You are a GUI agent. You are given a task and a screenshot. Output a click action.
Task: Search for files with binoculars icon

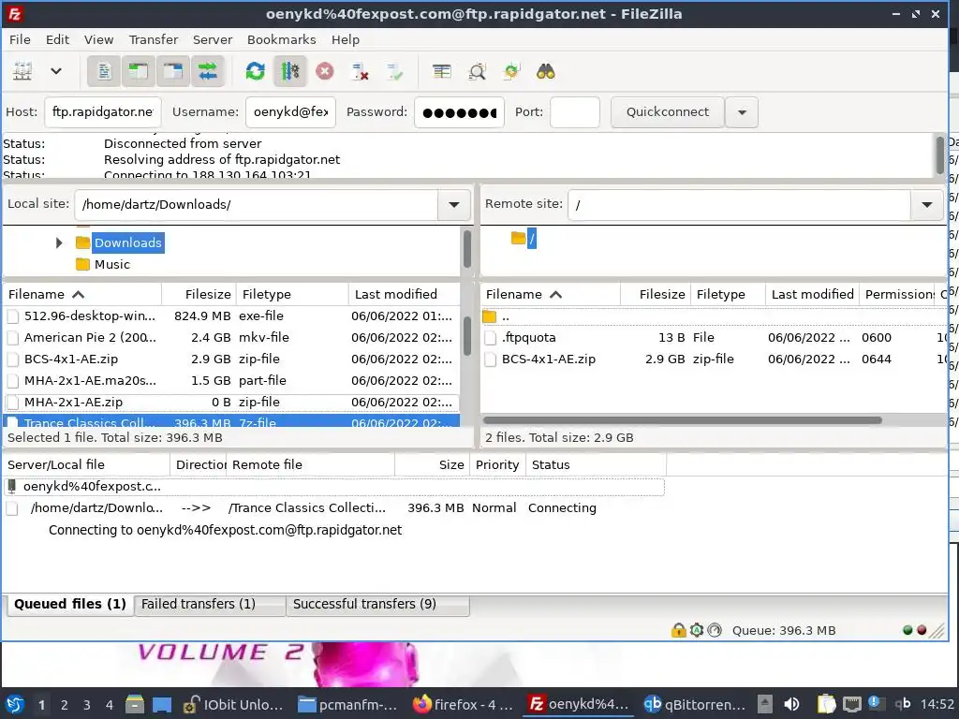click(546, 71)
